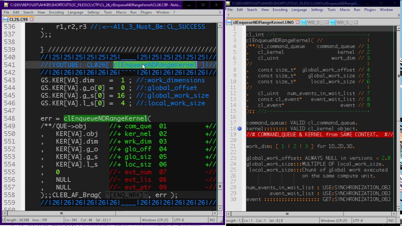Screen dimensions: 402x226
Task: Open Encoding menu in the right window
Action: 280,10
